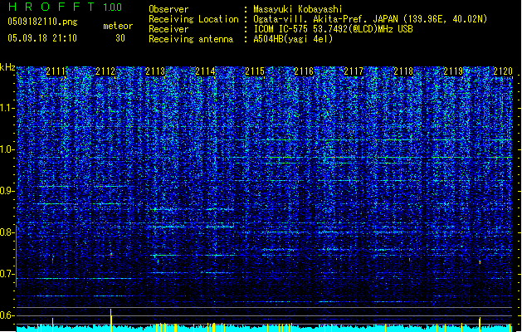The image size is (522, 332).
Task: Select the meteor count value 30
Action: [x=120, y=38]
